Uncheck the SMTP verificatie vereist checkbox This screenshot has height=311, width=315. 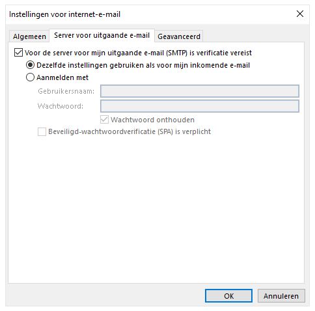pos(18,53)
